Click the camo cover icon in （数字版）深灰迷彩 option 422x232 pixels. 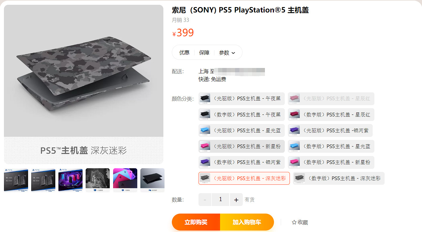299,178
